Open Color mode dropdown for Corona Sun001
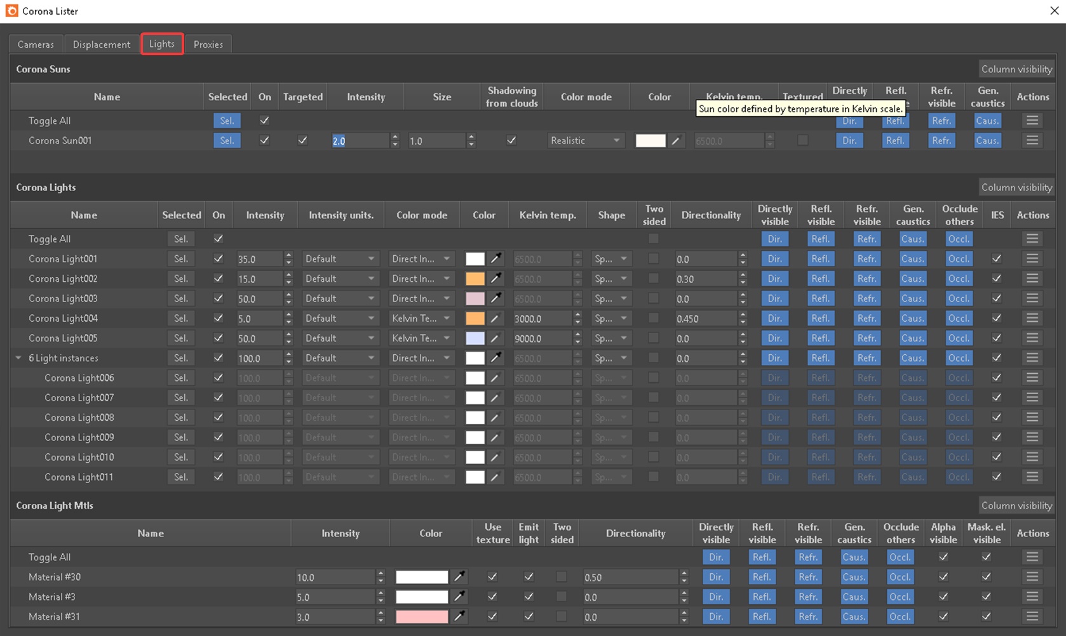Viewport: 1066px width, 636px height. (x=586, y=140)
